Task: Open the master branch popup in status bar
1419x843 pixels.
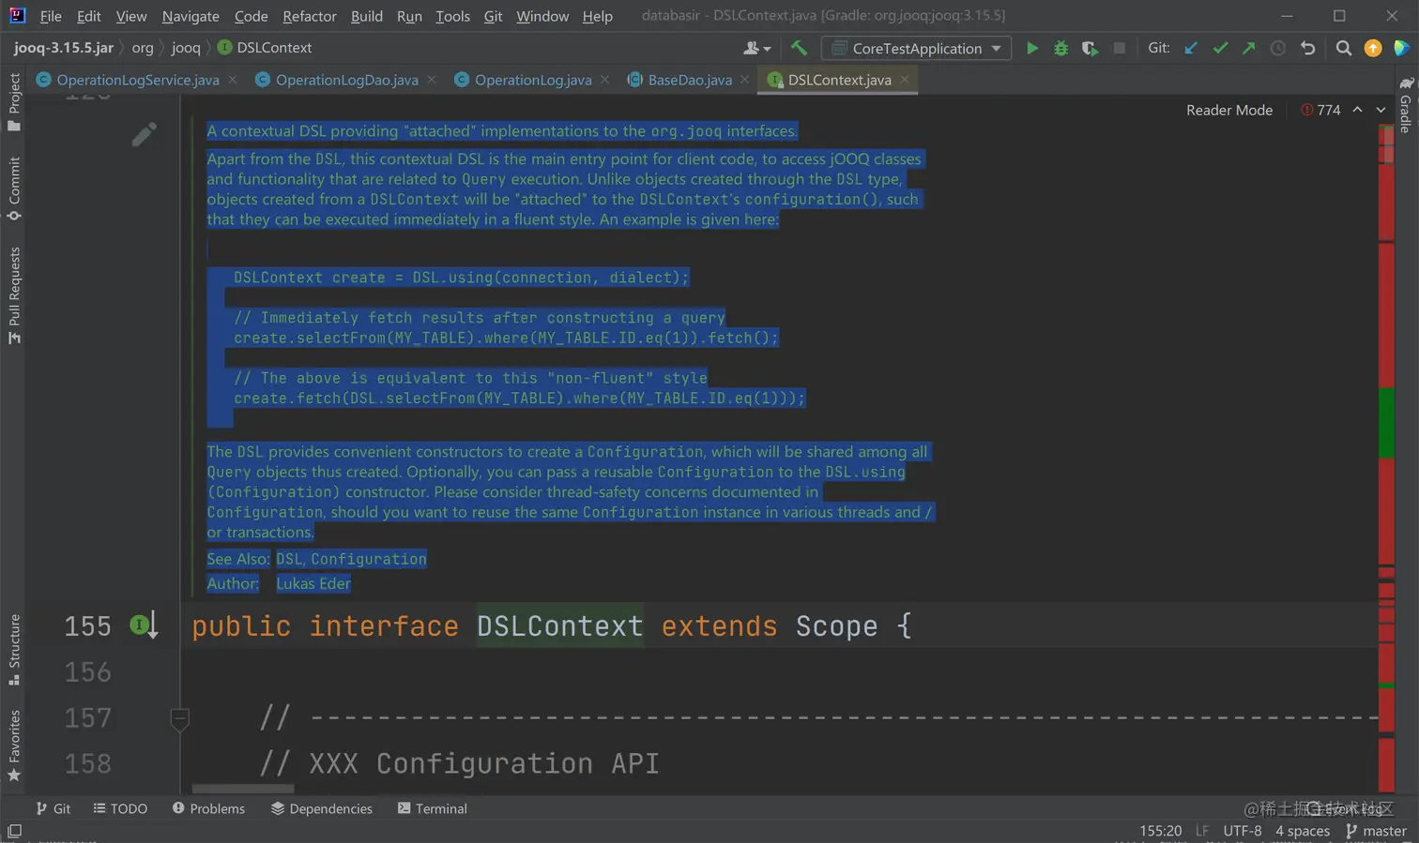Action: 1376,831
